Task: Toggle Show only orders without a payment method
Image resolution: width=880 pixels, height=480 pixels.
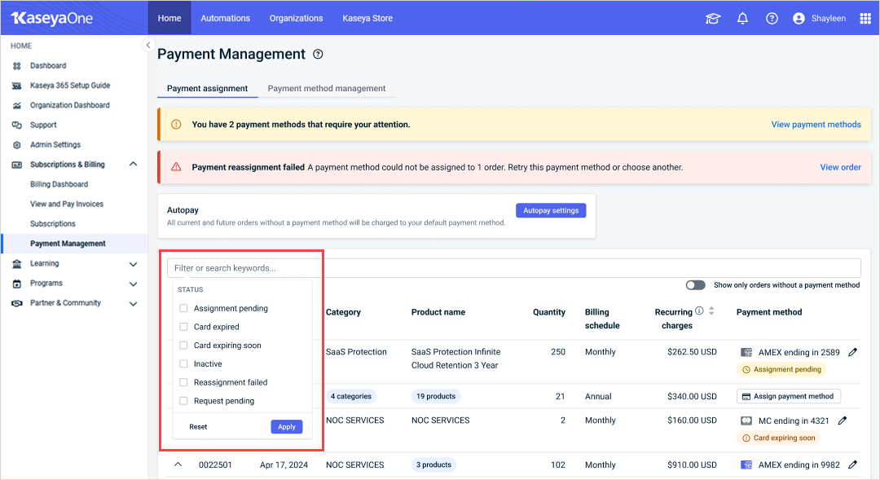Action: click(x=695, y=285)
